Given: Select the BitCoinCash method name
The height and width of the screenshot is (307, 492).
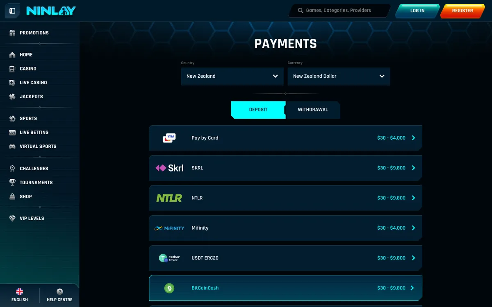Looking at the screenshot, I should pos(205,288).
